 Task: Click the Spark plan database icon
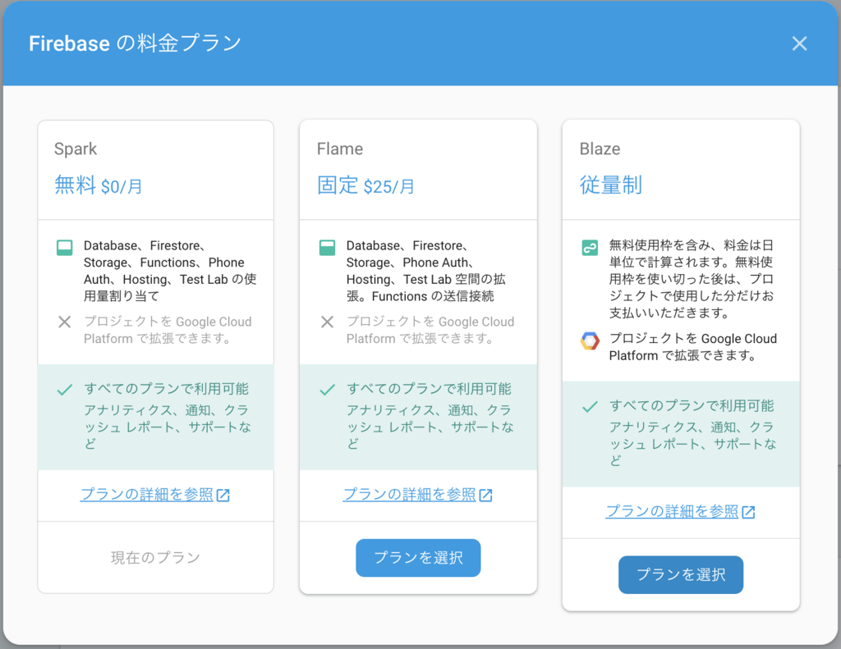pyautogui.click(x=64, y=248)
